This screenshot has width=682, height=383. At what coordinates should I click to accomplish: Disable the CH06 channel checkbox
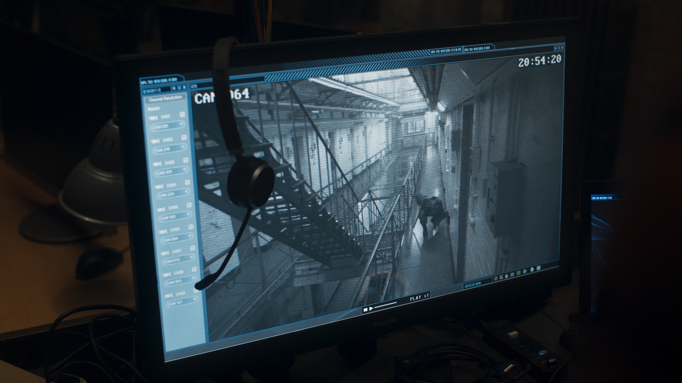click(x=191, y=227)
